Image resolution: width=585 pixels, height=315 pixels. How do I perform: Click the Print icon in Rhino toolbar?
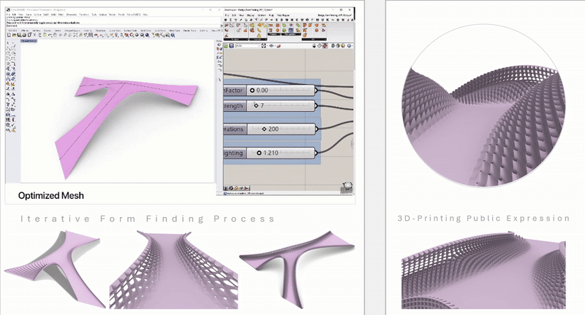[x=25, y=35]
